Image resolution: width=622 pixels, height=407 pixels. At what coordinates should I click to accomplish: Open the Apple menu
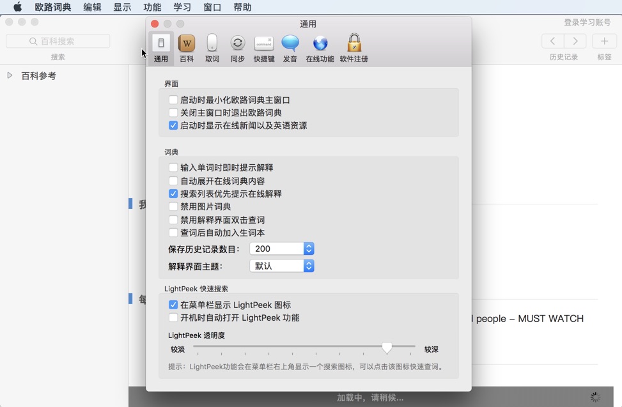tap(17, 7)
